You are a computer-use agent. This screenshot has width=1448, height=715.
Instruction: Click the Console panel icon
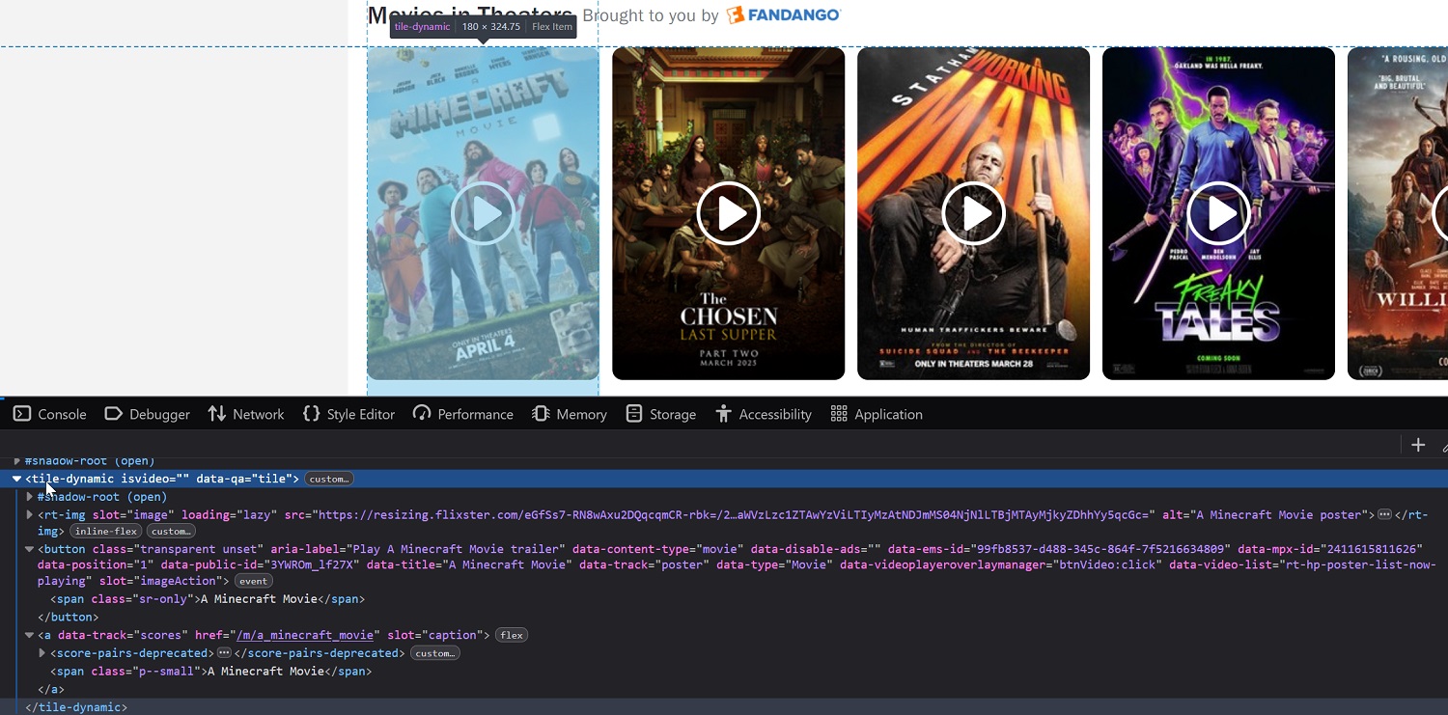click(20, 414)
